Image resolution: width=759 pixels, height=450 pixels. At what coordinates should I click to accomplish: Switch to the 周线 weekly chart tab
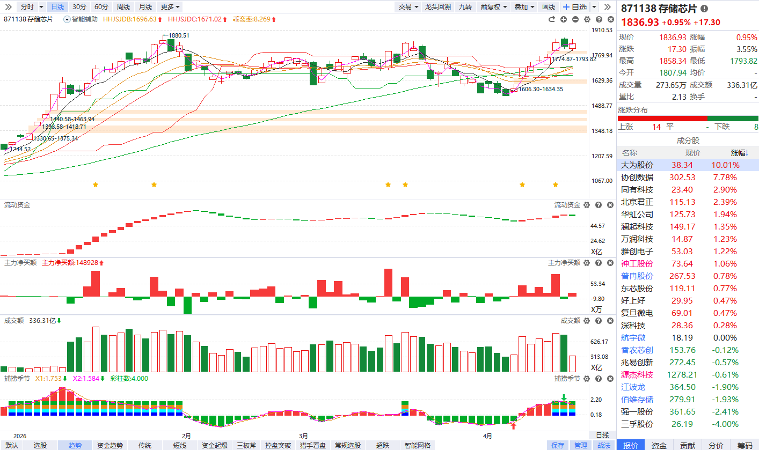click(123, 7)
